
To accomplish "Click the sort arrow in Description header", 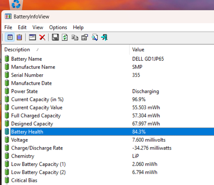I will click(37, 50).
